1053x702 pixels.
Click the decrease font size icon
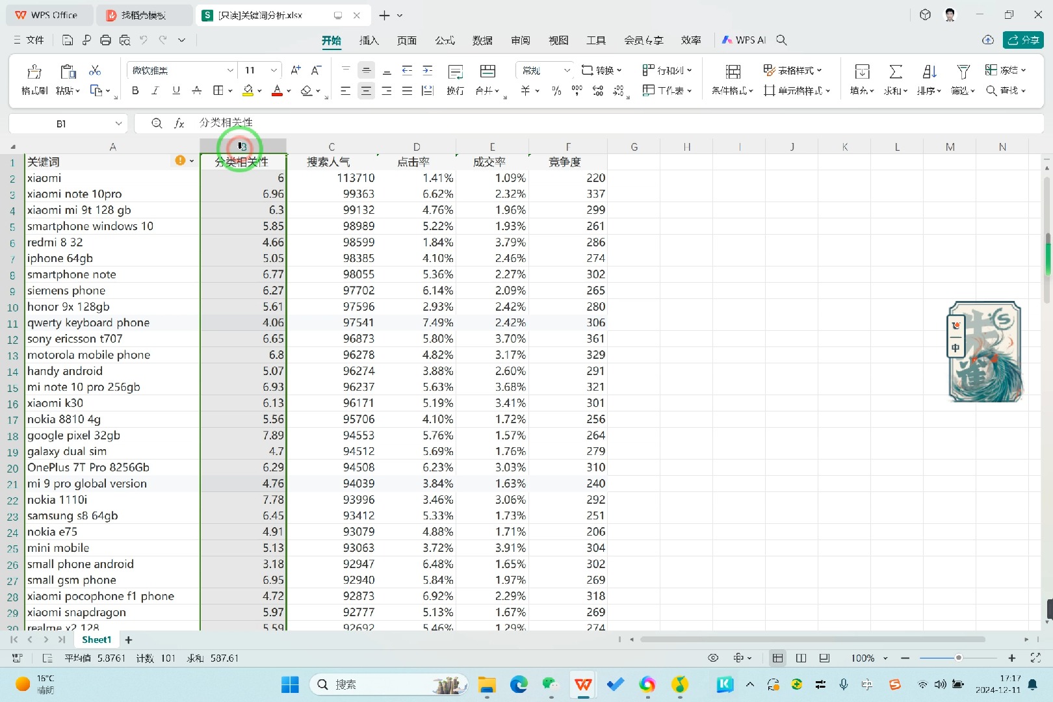point(316,70)
